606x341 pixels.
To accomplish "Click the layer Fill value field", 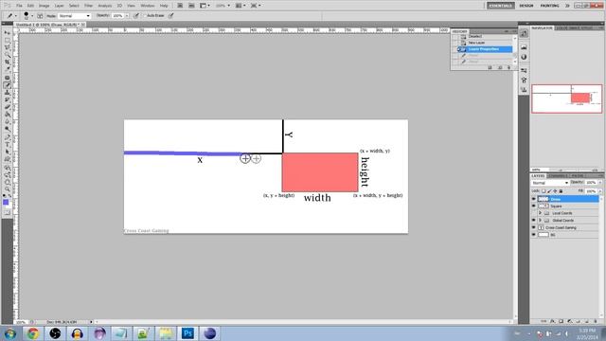I will pos(591,191).
